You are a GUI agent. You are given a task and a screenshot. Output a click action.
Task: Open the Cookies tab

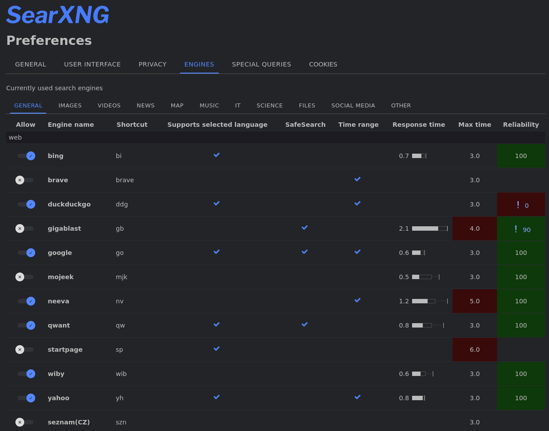[x=323, y=64]
